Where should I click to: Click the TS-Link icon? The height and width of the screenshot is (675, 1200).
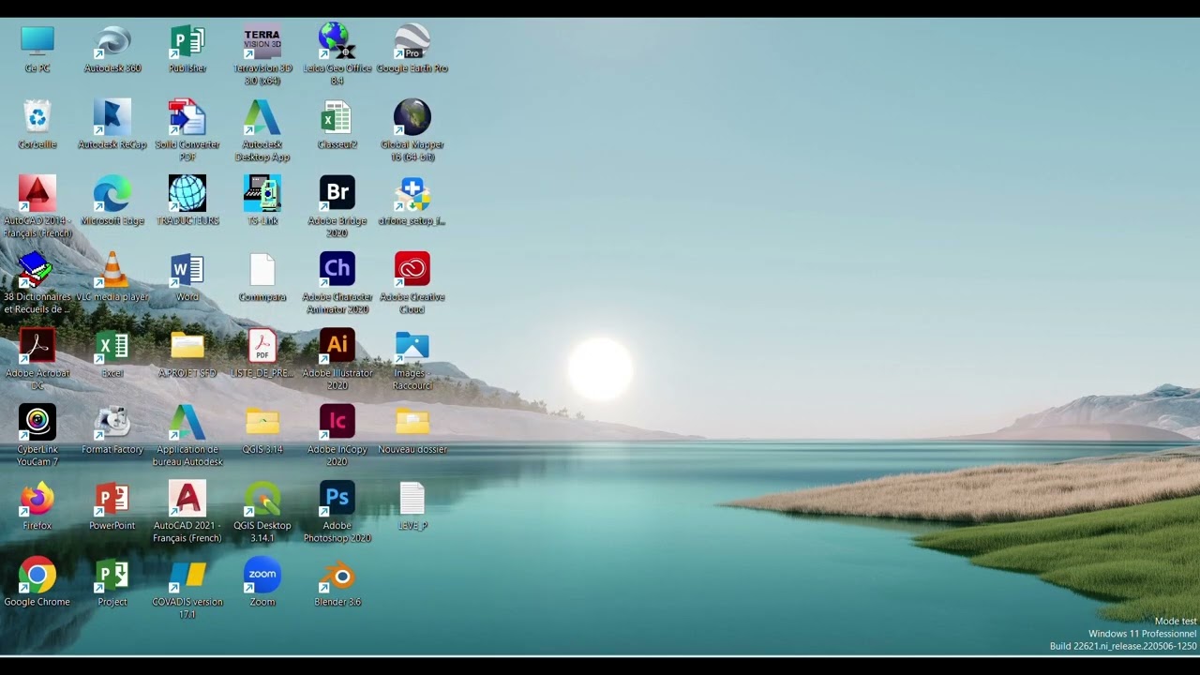pos(262,193)
